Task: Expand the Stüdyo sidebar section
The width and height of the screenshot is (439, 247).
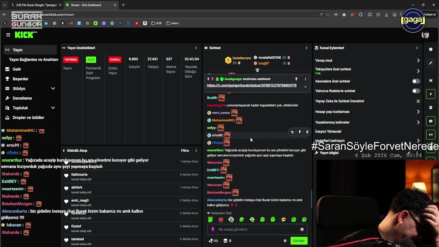Action: click(x=53, y=89)
